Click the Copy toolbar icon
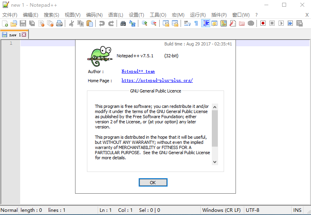This screenshot has width=311, height=215. pyautogui.click(x=80, y=23)
